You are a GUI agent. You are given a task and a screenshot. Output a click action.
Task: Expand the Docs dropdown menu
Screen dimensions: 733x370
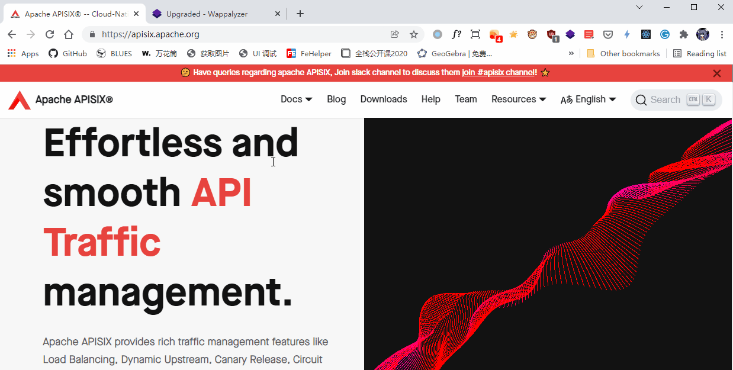click(296, 99)
